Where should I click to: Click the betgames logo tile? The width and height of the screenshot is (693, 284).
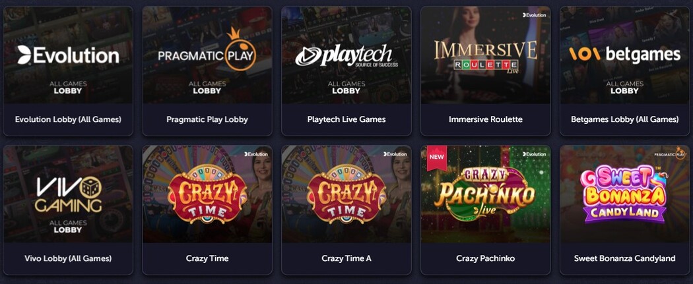[x=625, y=55]
